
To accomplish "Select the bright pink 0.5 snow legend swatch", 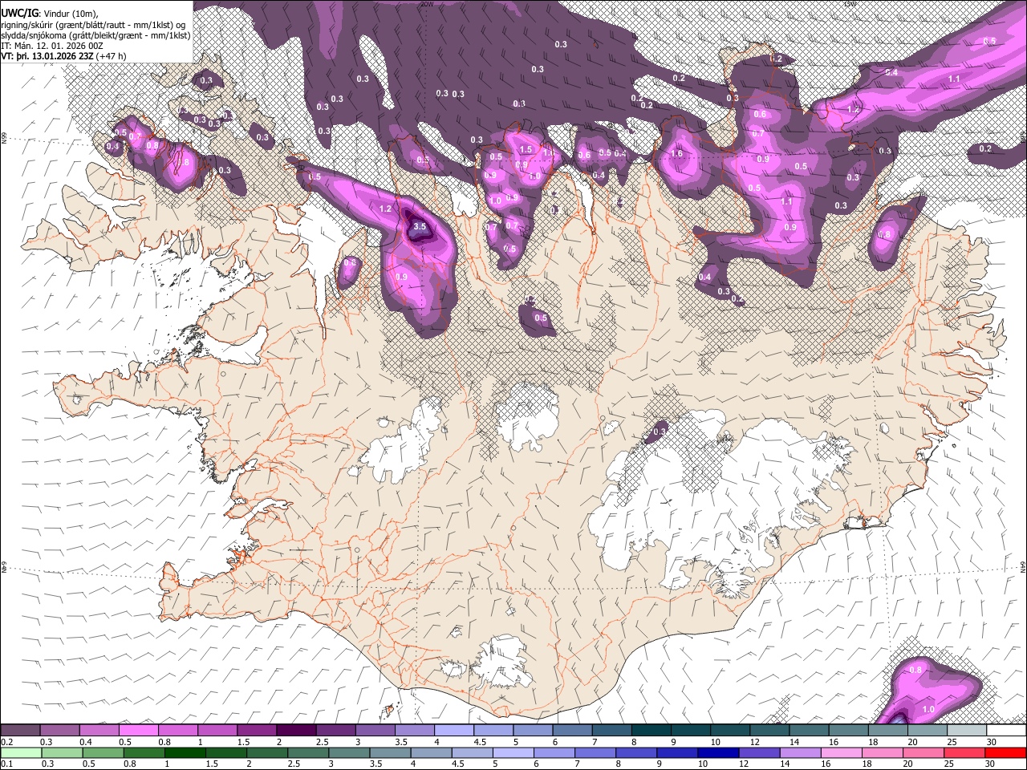I will tap(138, 731).
